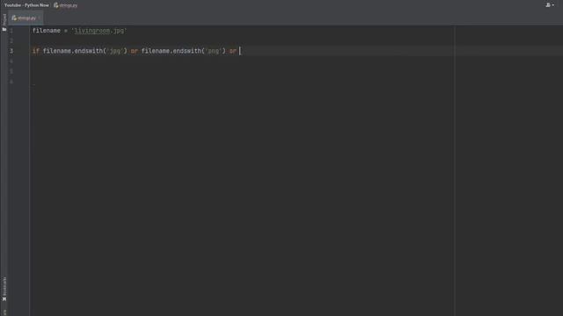Click the 'livingroom.jpg' string on line 1

[99, 31]
